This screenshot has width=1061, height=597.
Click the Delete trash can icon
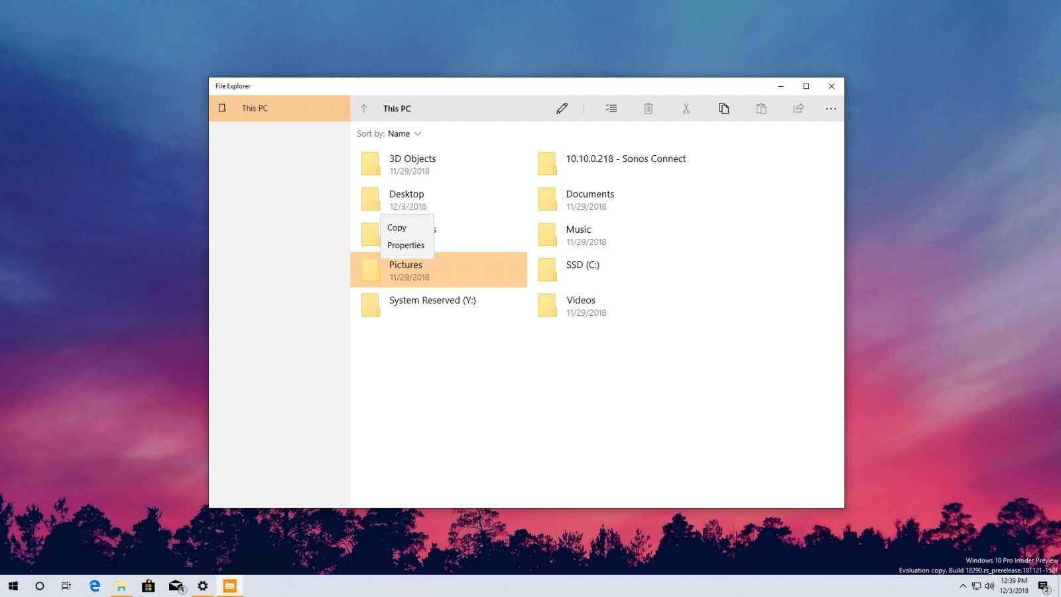pos(649,109)
